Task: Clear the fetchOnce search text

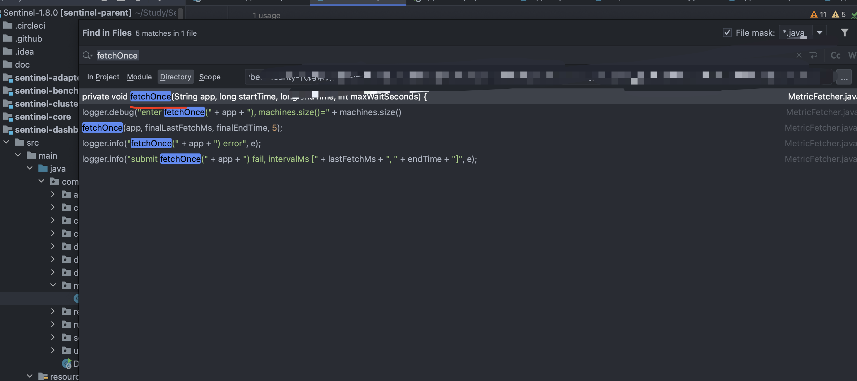Action: pyautogui.click(x=799, y=56)
